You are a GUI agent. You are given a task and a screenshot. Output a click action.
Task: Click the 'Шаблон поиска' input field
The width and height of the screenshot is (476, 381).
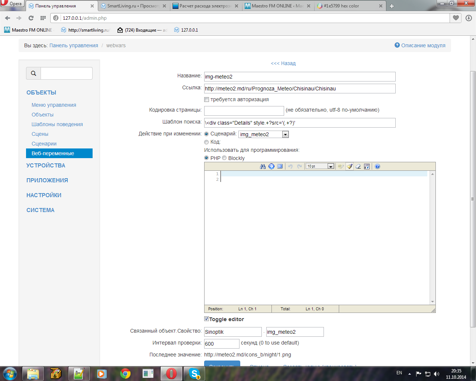click(300, 123)
